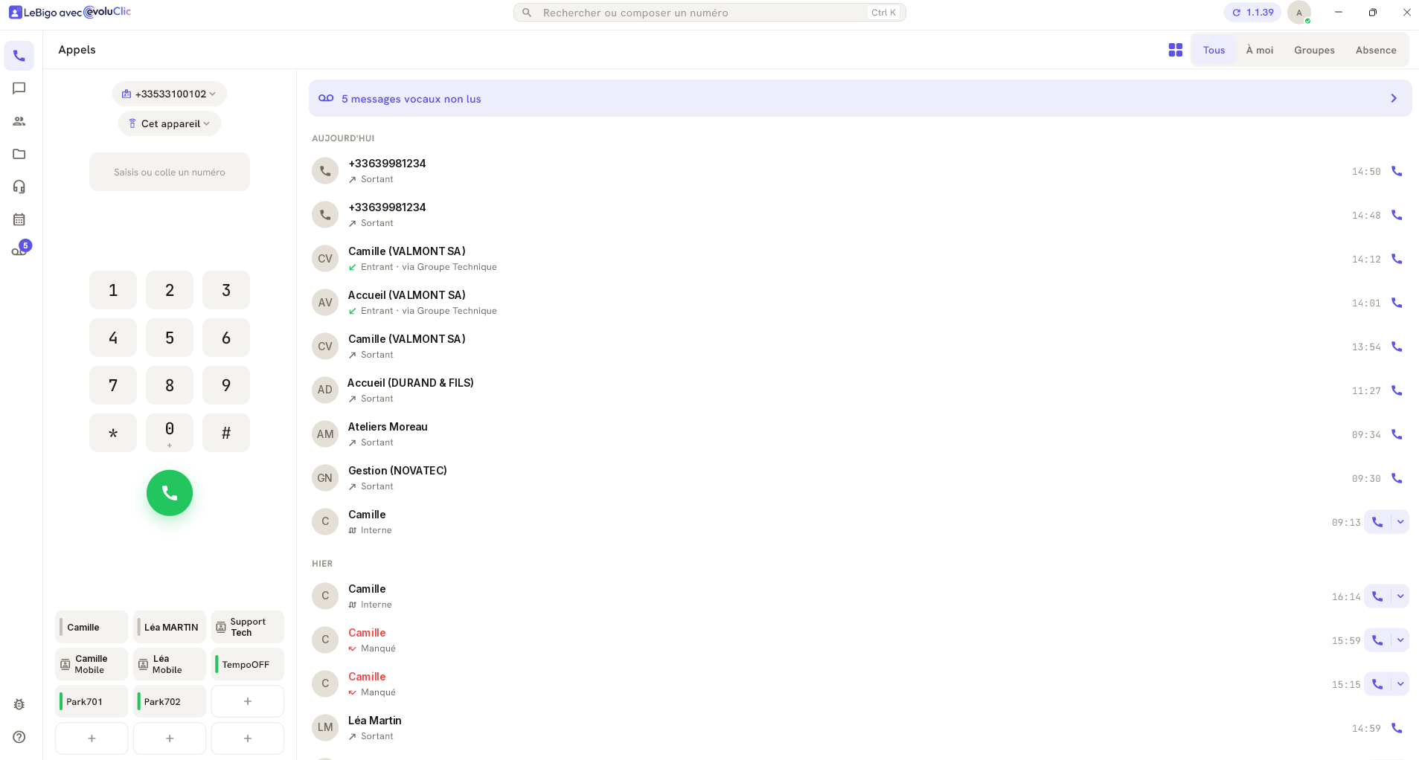1419x760 pixels.
Task: Click the Support Tech speed dial key
Action: [248, 627]
